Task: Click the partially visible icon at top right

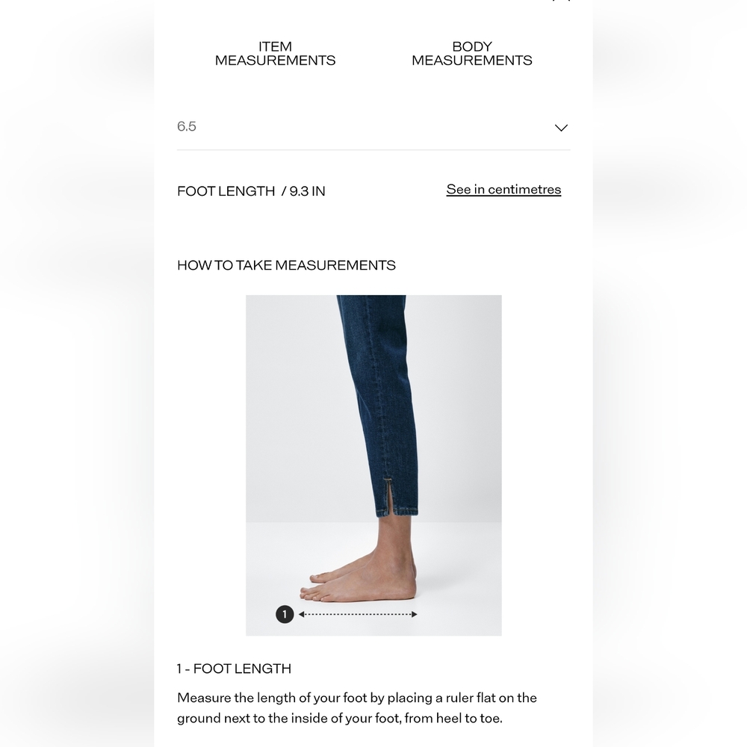Action: tap(561, 1)
